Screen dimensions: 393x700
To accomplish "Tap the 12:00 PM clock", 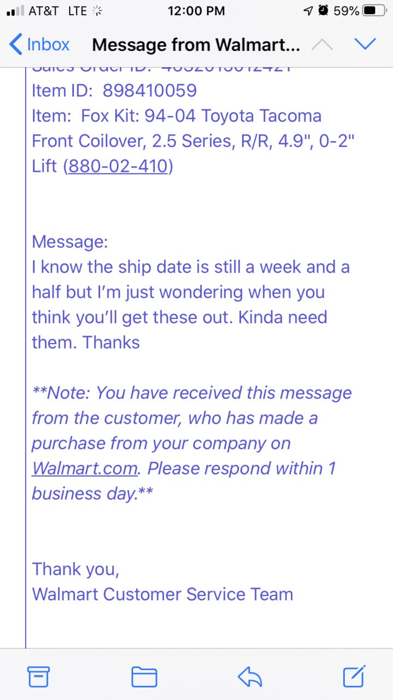I will click(x=196, y=10).
